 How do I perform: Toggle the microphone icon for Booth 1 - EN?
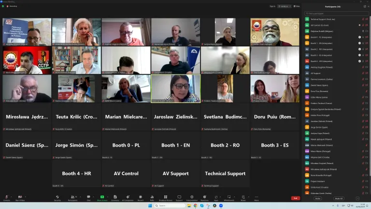[x=363, y=43]
